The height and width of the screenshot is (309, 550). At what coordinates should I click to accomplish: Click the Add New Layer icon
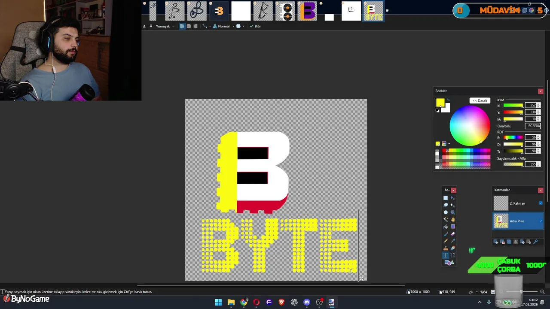(x=495, y=242)
